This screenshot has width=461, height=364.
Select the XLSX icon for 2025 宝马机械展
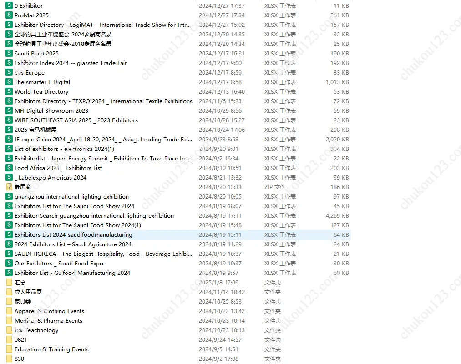click(9, 130)
